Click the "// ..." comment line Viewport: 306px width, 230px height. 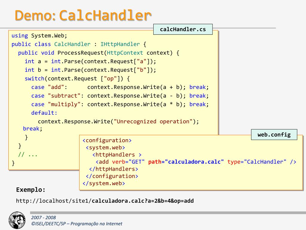click(x=28, y=155)
